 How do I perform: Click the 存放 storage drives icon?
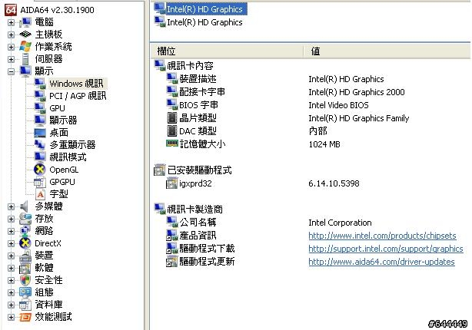point(25,219)
